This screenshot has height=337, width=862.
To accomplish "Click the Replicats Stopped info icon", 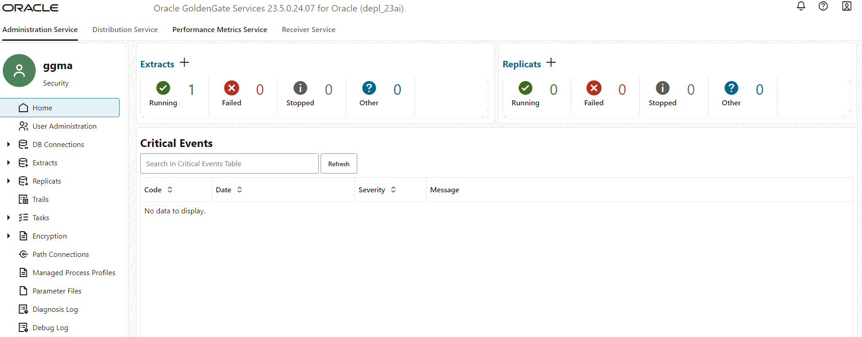I will coord(663,88).
